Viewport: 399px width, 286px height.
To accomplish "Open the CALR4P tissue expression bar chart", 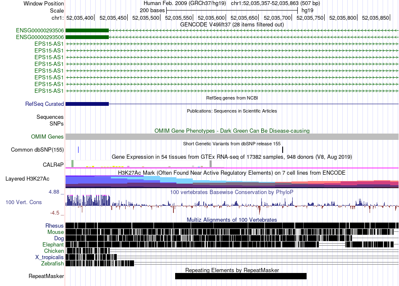I will pos(145,164).
